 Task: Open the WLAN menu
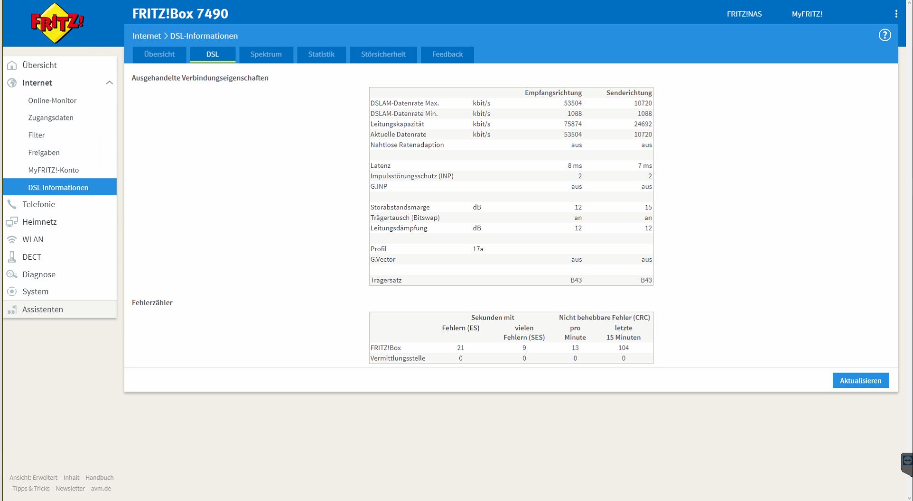33,239
